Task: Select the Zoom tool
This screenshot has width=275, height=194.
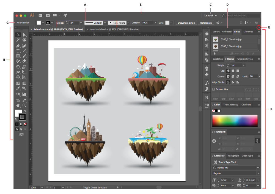Action: (24, 105)
